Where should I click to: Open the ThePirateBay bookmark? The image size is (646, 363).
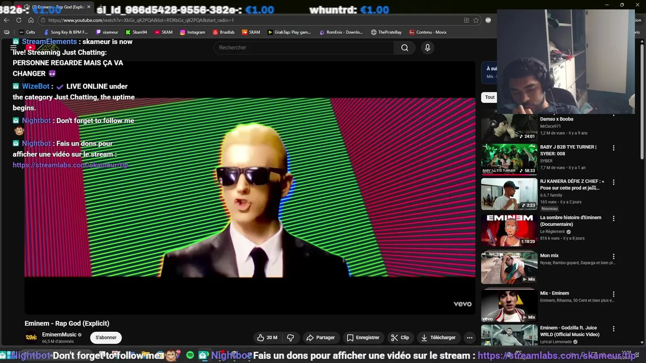pyautogui.click(x=386, y=32)
